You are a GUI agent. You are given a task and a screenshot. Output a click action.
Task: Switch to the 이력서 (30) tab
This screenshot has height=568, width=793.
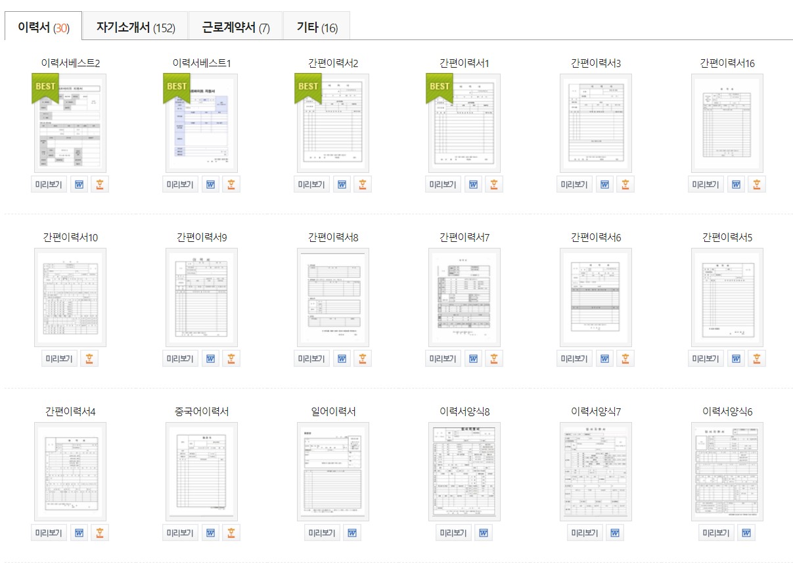pyautogui.click(x=43, y=27)
